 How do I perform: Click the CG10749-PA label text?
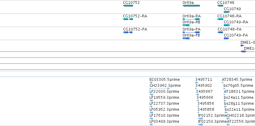[x=236, y=35]
